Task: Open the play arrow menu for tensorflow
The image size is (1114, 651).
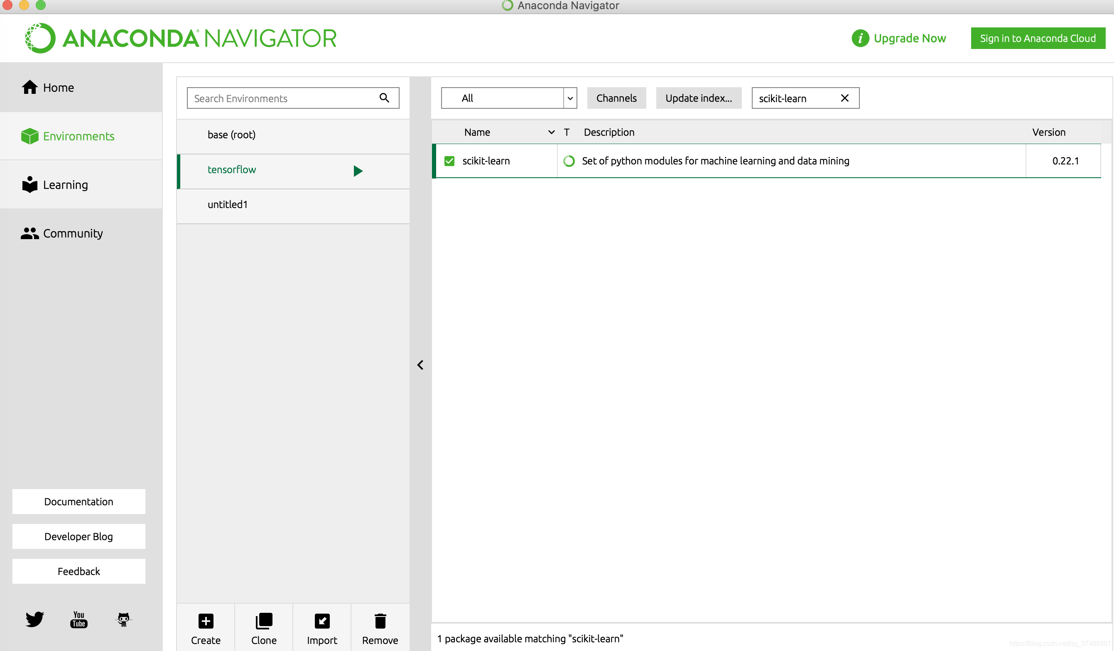Action: point(358,171)
